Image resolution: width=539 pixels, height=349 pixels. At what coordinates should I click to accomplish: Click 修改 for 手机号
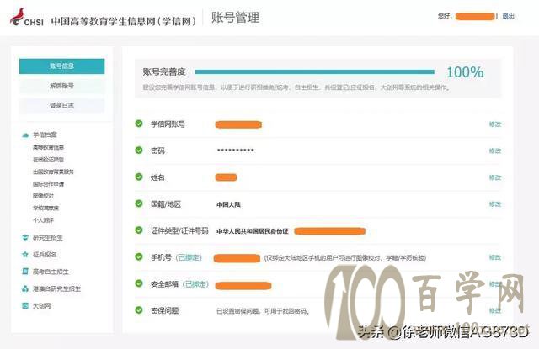pos(495,257)
